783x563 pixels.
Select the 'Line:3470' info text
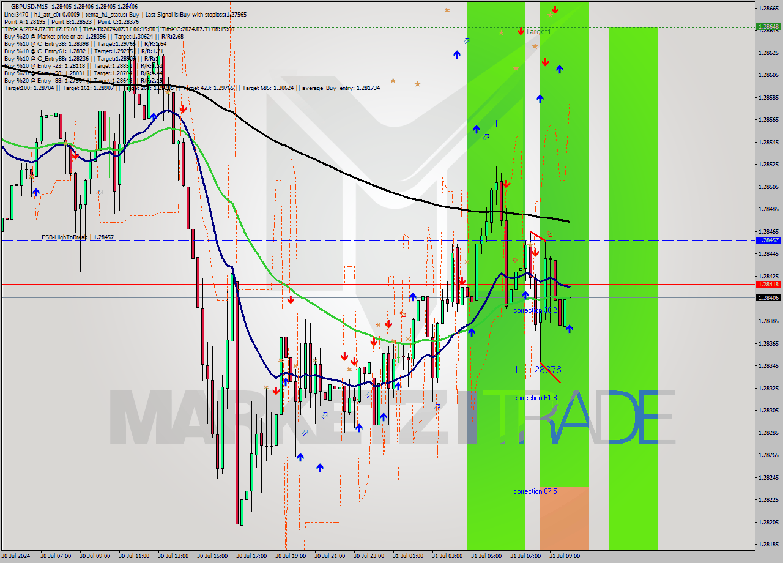pyautogui.click(x=15, y=13)
